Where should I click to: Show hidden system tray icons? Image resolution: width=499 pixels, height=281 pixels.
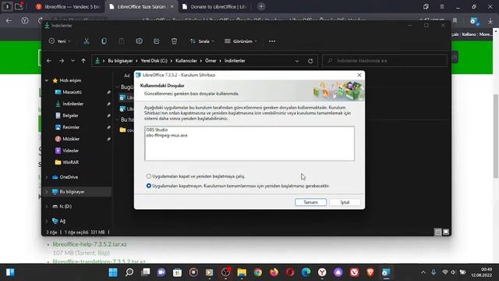[423, 272]
